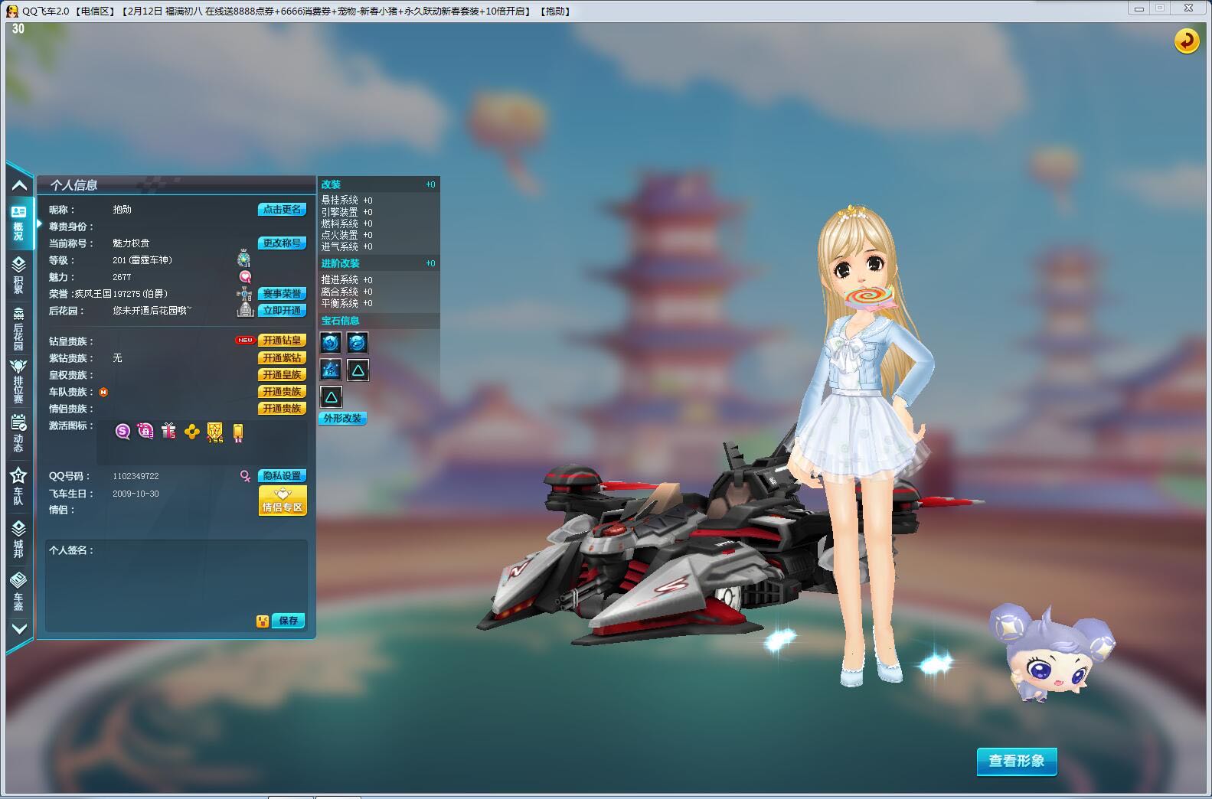Click the 点击更名 rename button
The image size is (1212, 799).
(282, 209)
